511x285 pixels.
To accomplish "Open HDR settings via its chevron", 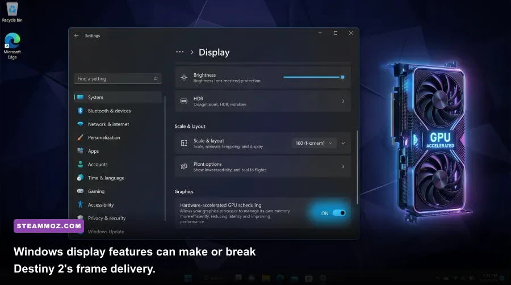I will pyautogui.click(x=343, y=101).
